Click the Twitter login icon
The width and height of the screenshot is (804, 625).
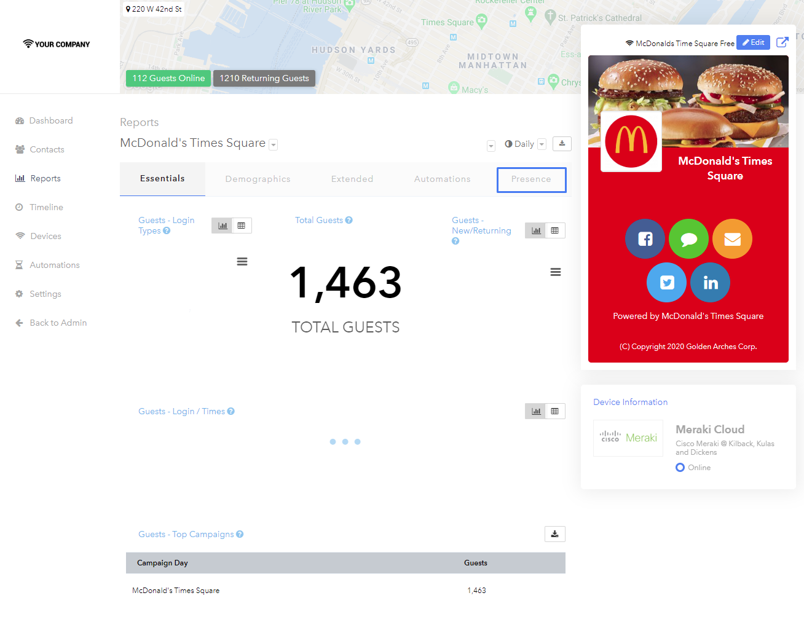click(x=666, y=282)
